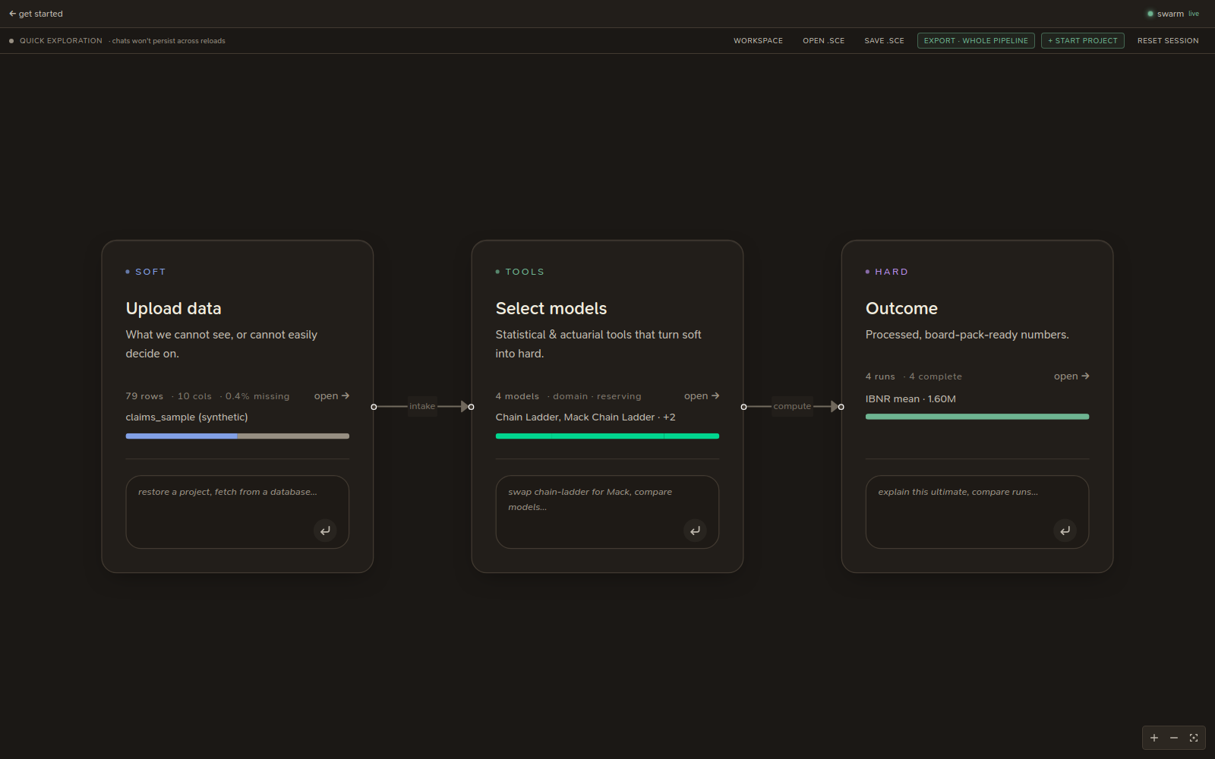This screenshot has width=1215, height=759.
Task: Zoom out of the canvas
Action: coord(1174,738)
